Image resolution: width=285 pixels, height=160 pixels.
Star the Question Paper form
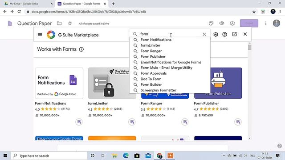tap(70, 23)
